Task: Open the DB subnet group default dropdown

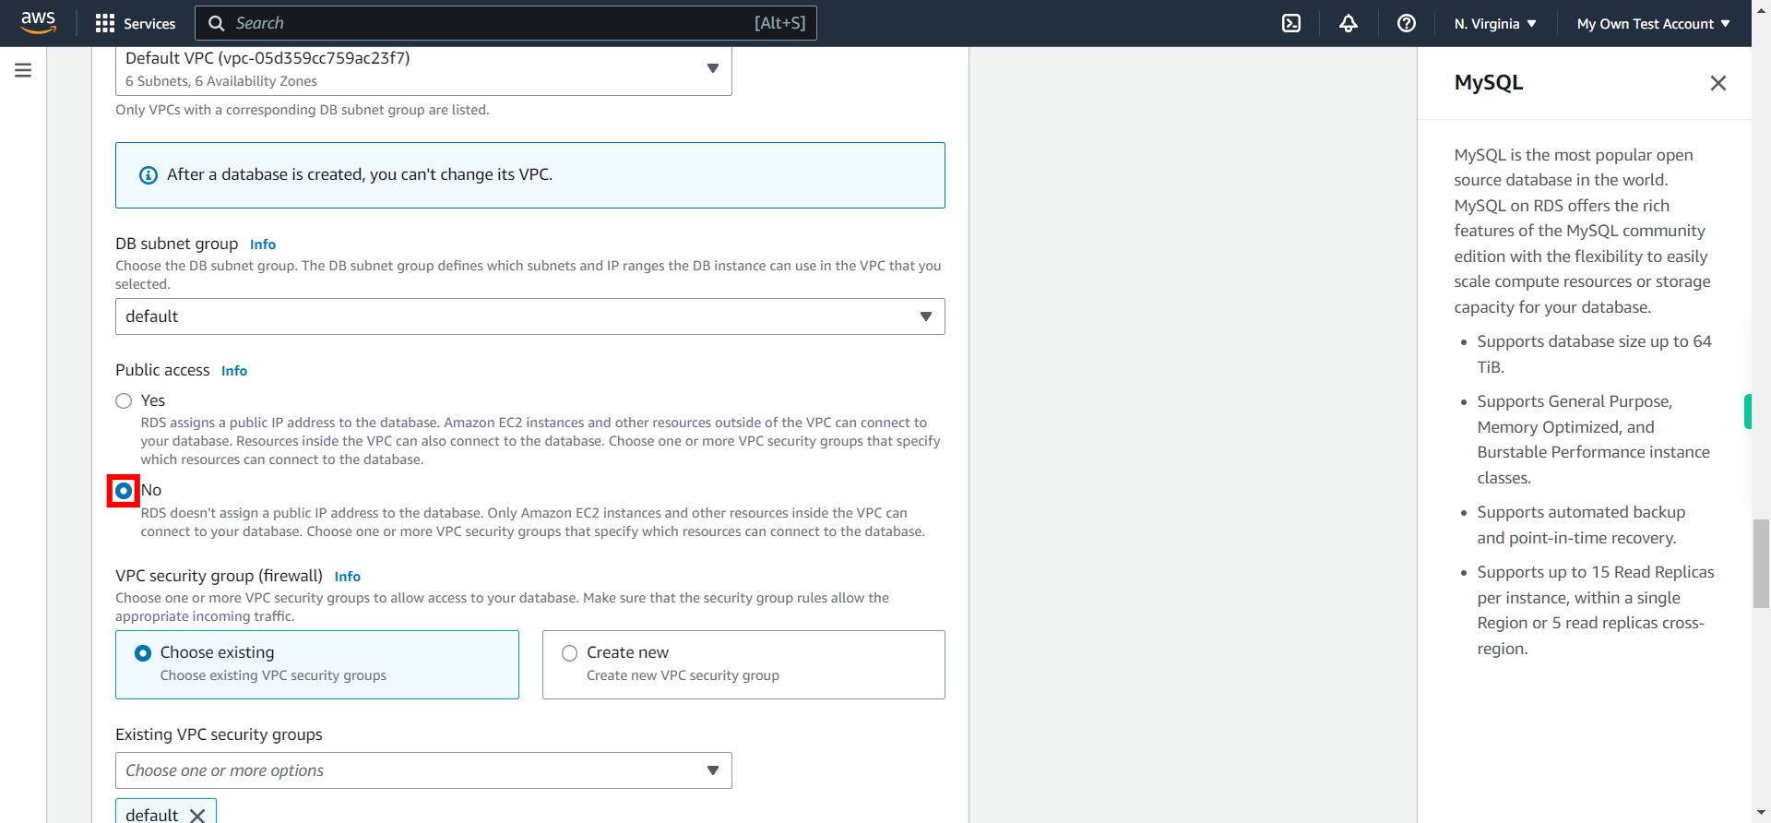Action: [x=530, y=316]
